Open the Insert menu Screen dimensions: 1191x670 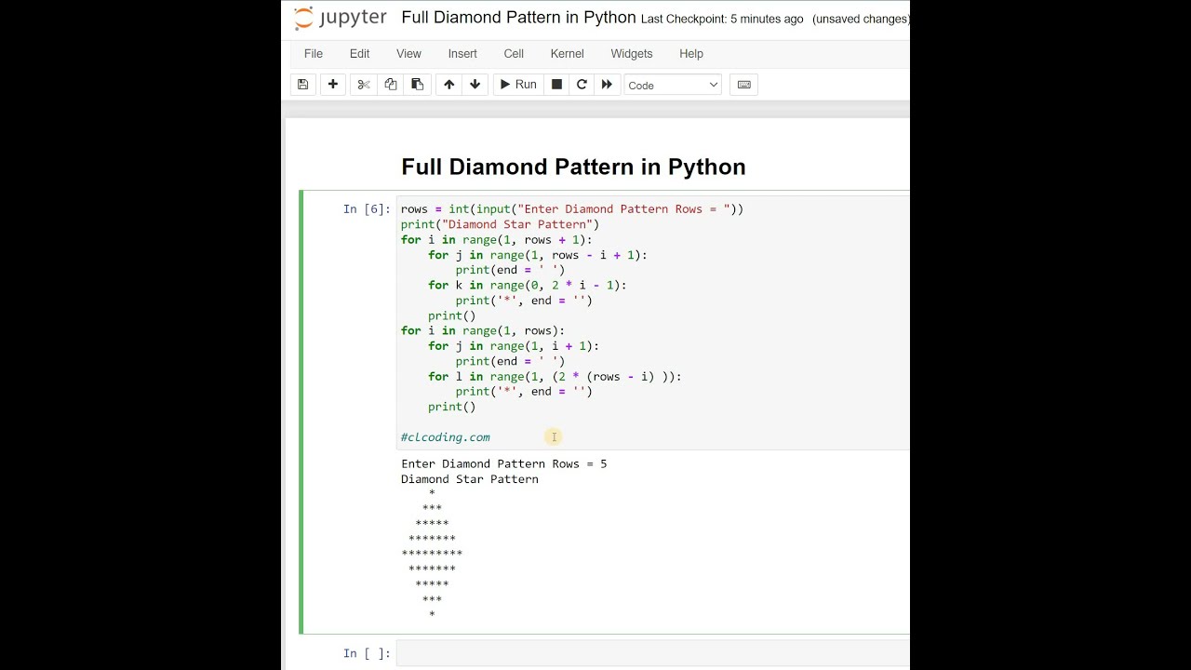pyautogui.click(x=462, y=54)
